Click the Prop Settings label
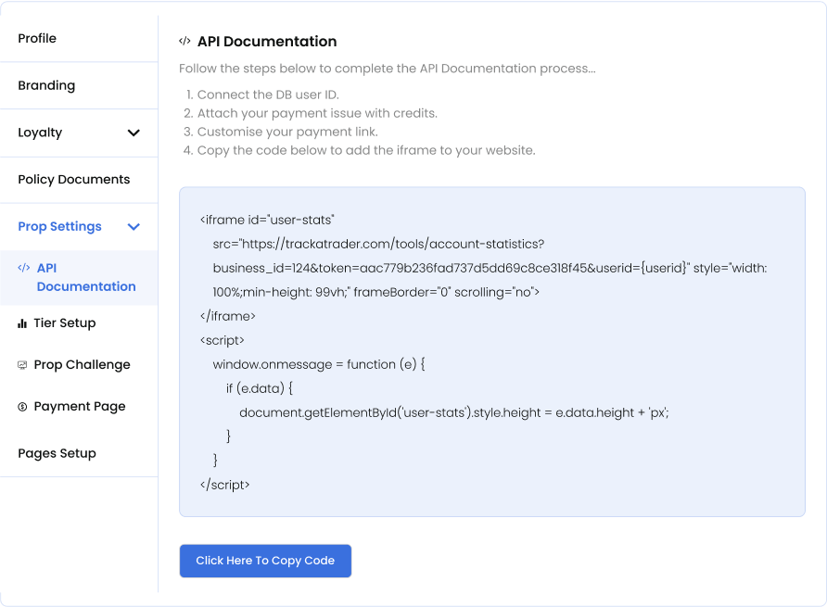The width and height of the screenshot is (827, 607). [x=59, y=226]
